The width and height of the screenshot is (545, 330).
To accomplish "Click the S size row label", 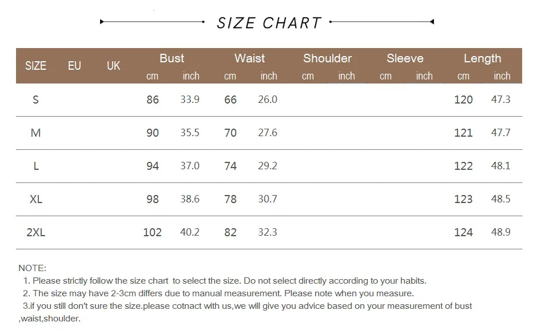I will tap(35, 100).
